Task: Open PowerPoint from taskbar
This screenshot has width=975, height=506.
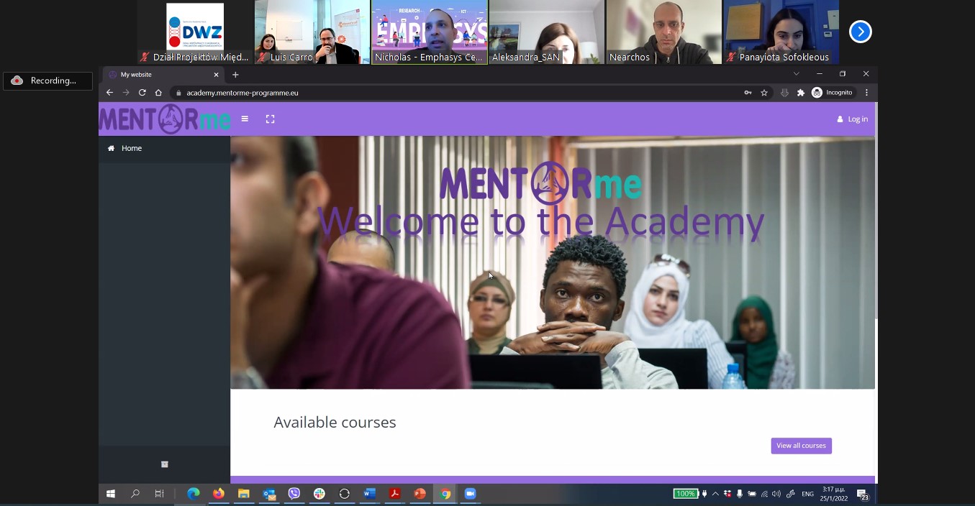Action: pyautogui.click(x=420, y=494)
